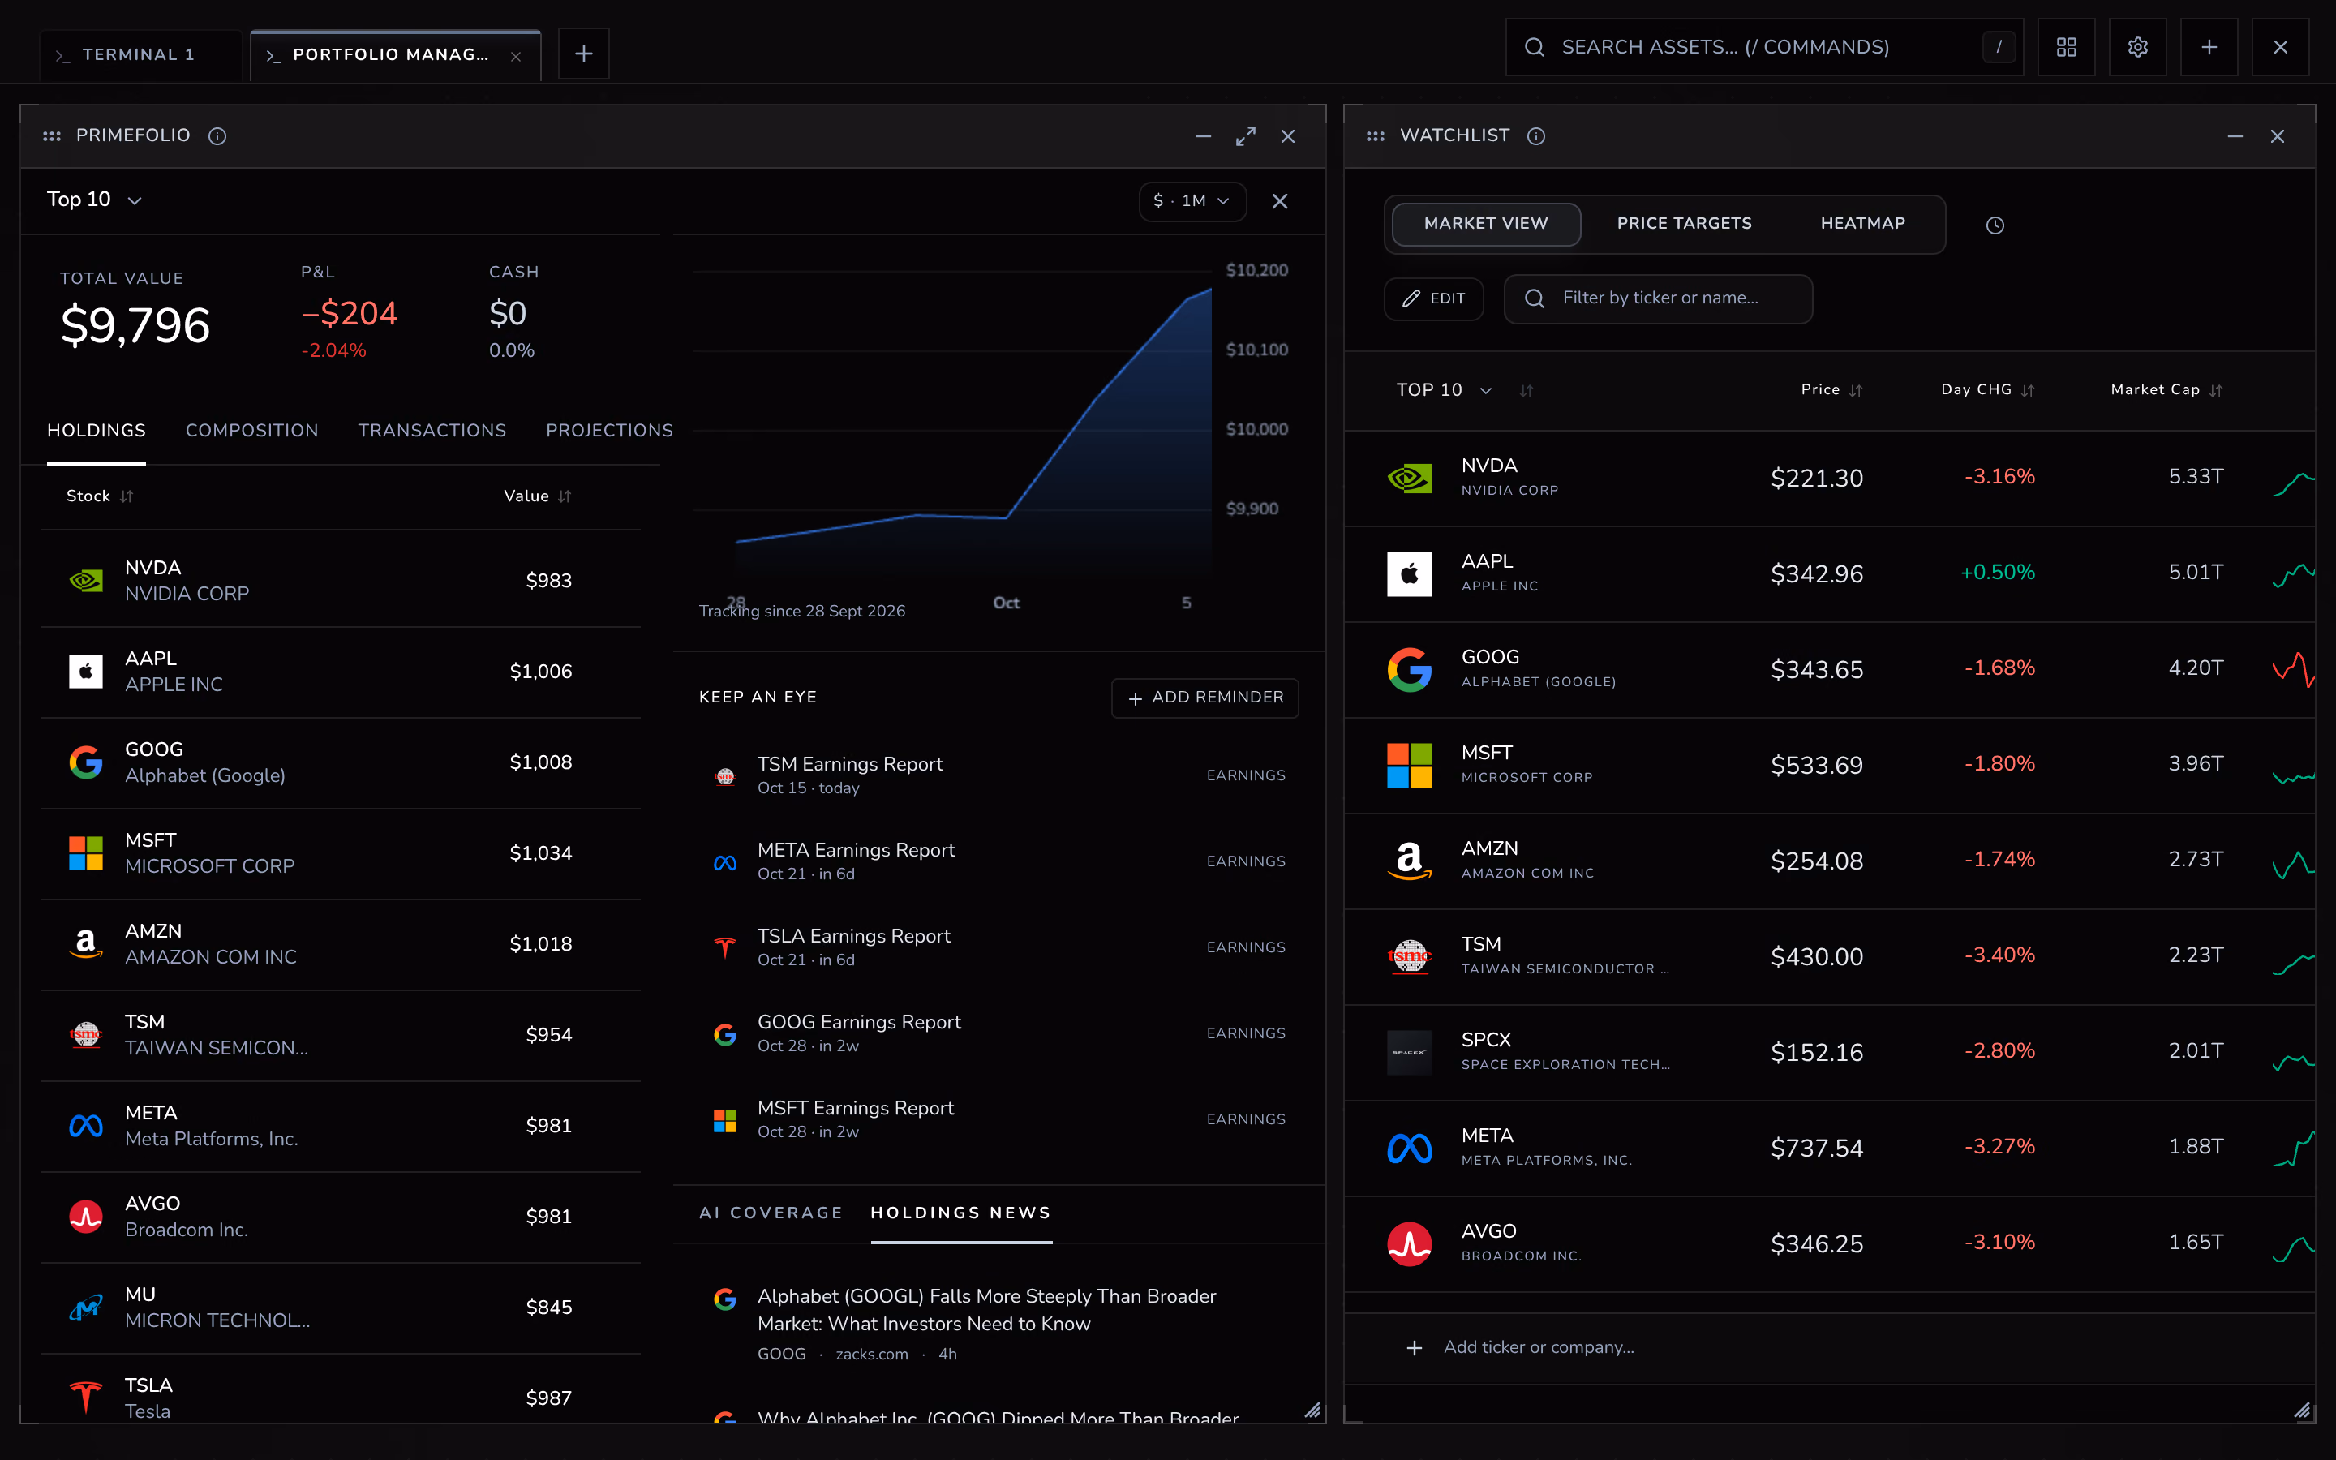Select the Market View toggle
Screen dimensions: 2336x1460
1486,224
